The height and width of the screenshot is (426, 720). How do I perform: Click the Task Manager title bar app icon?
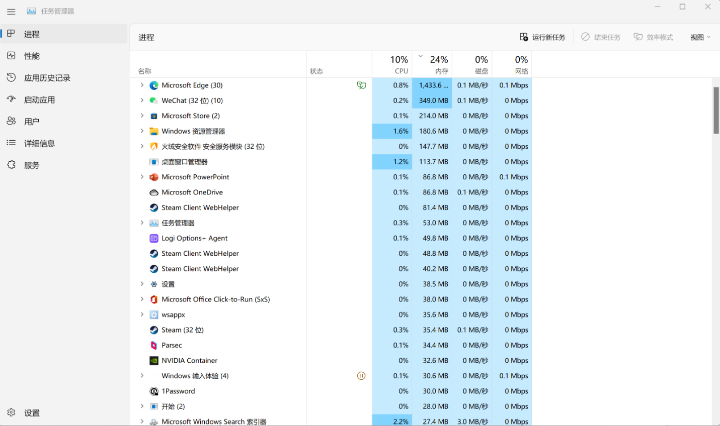31,11
